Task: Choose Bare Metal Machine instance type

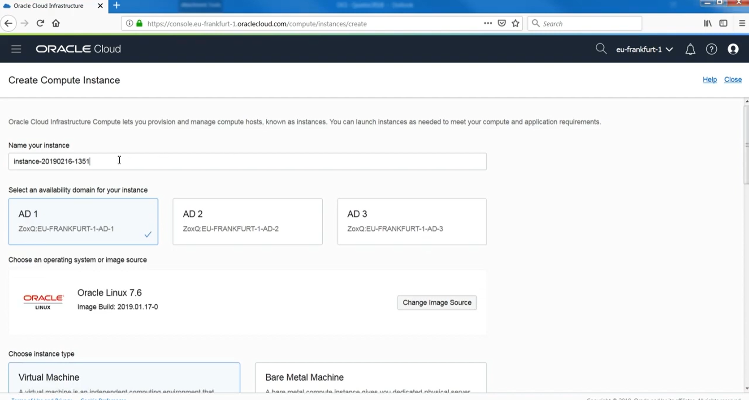Action: 371,378
